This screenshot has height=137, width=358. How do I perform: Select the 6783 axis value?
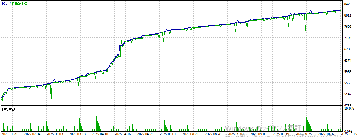tap(348, 49)
